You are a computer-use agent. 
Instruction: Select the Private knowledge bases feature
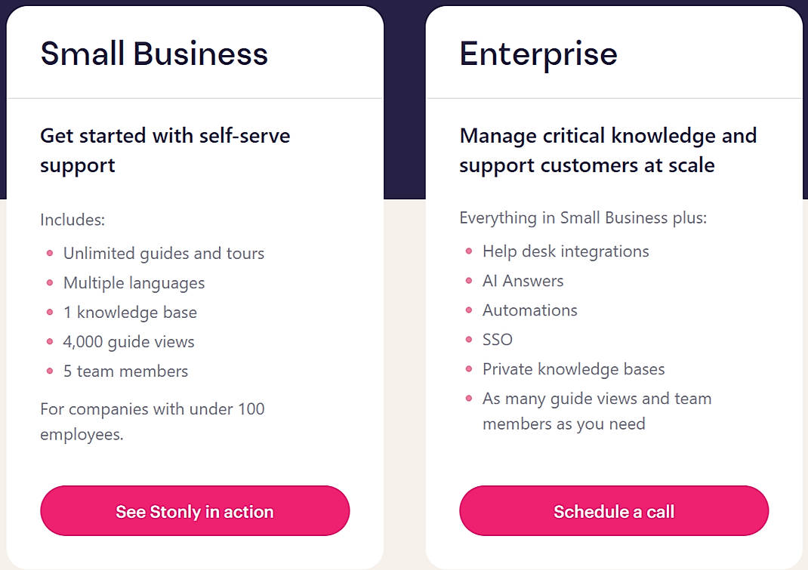point(573,369)
